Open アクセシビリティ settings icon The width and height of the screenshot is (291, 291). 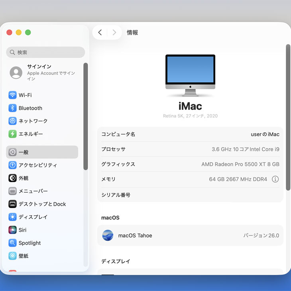click(x=12, y=165)
